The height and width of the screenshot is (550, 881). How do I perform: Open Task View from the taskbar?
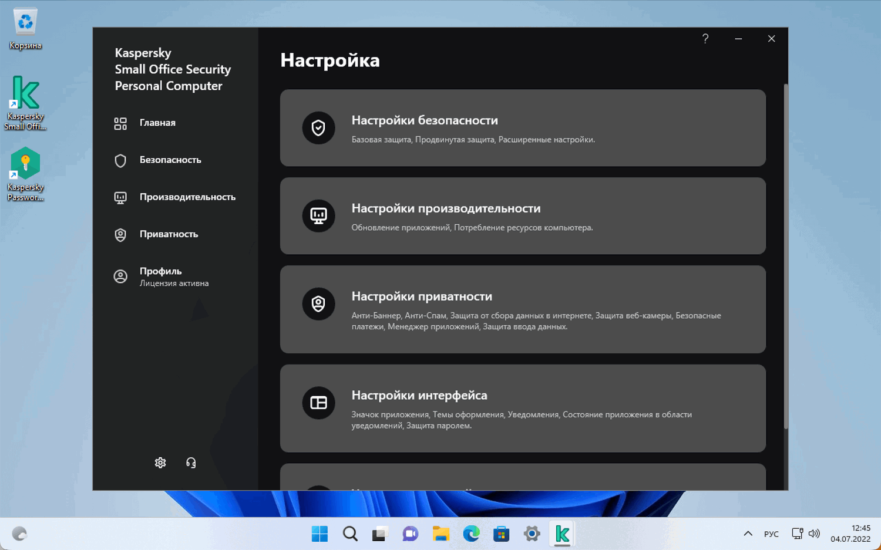pyautogui.click(x=380, y=534)
